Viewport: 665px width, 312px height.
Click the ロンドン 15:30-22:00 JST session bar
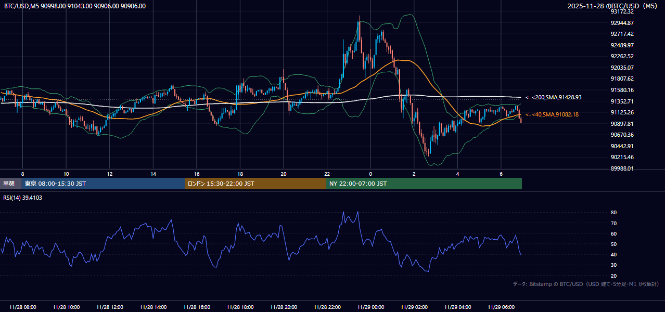pyautogui.click(x=255, y=184)
